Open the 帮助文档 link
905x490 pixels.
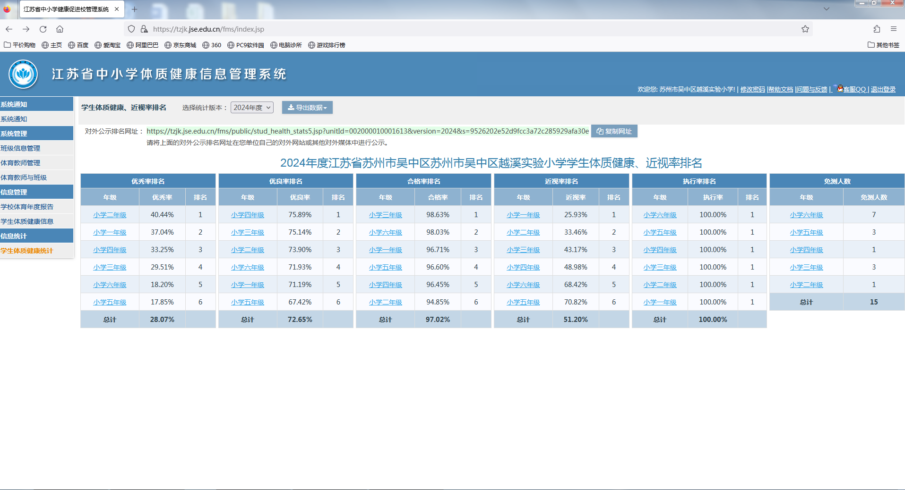point(781,89)
